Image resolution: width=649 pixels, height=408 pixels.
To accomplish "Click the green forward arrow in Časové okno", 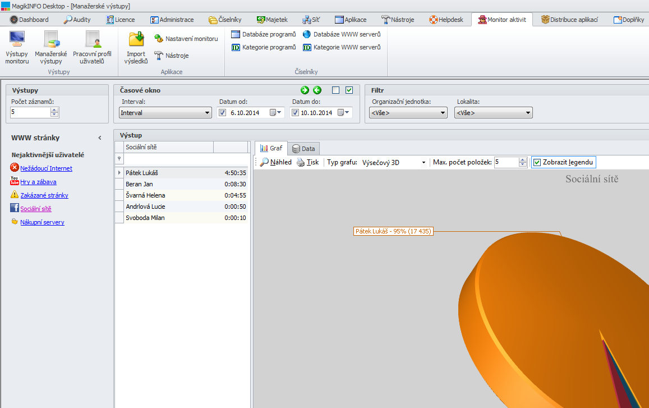I will (305, 90).
